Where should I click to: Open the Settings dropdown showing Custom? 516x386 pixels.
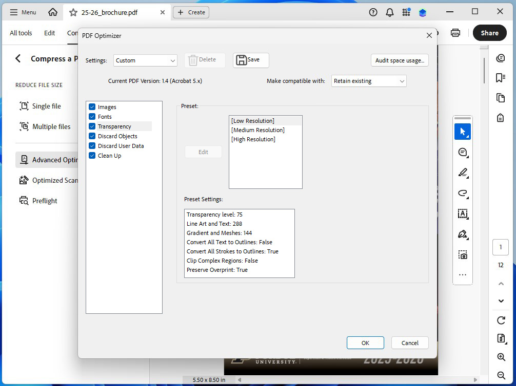coord(145,60)
